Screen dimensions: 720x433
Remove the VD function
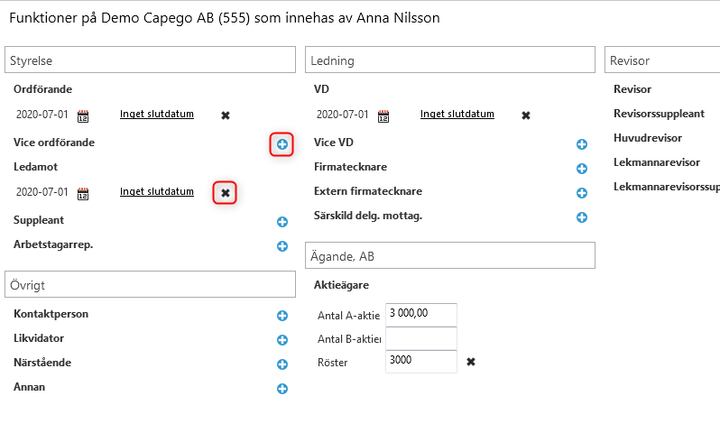[x=526, y=115]
